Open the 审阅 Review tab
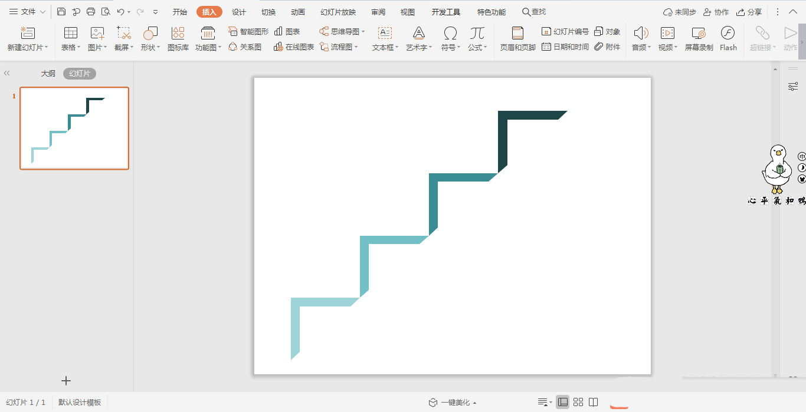Viewport: 806px width, 412px height. point(378,12)
